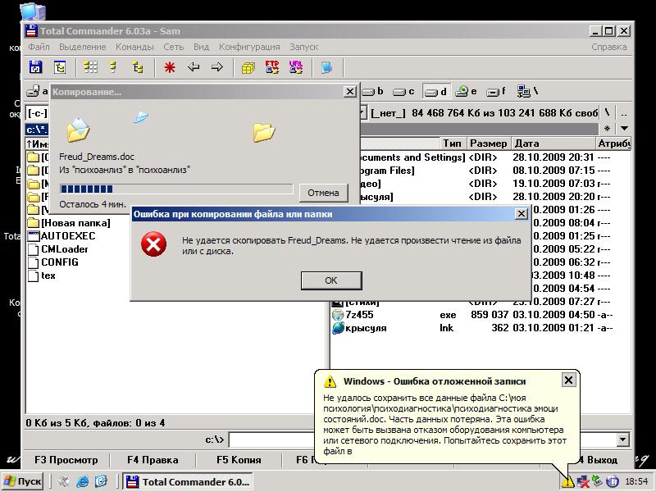Select the крысуля lnk file in right panel
The width and height of the screenshot is (656, 492).
point(473,328)
